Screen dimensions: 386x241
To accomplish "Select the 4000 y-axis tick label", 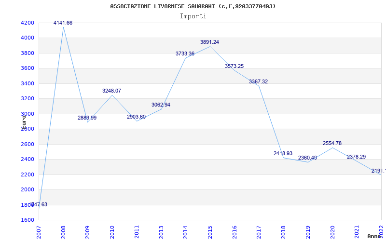I will pyautogui.click(x=28, y=38).
